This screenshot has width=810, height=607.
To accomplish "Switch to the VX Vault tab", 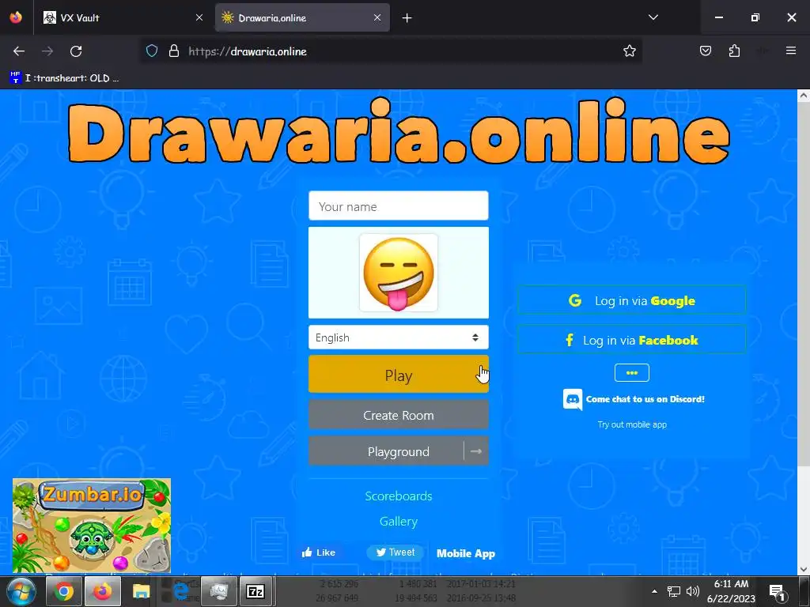I will click(x=123, y=17).
